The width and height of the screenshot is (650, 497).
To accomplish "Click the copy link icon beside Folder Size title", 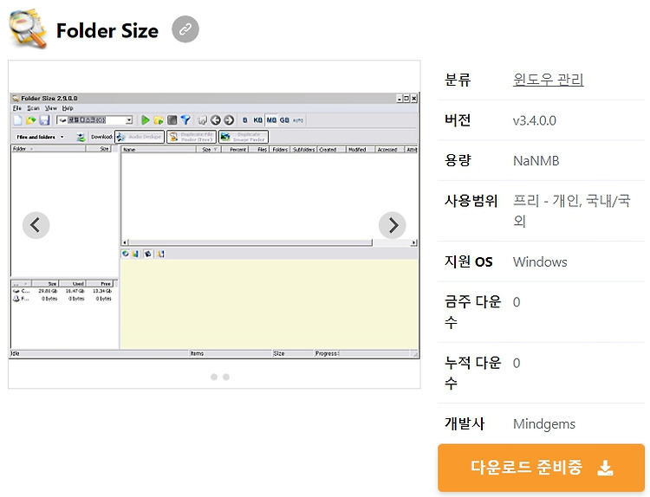I will pyautogui.click(x=185, y=29).
